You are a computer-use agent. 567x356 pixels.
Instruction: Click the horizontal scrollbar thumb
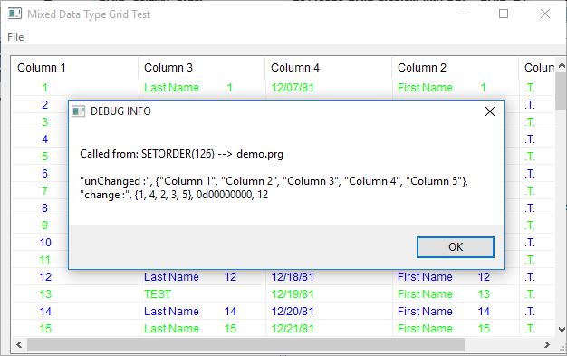point(245,345)
